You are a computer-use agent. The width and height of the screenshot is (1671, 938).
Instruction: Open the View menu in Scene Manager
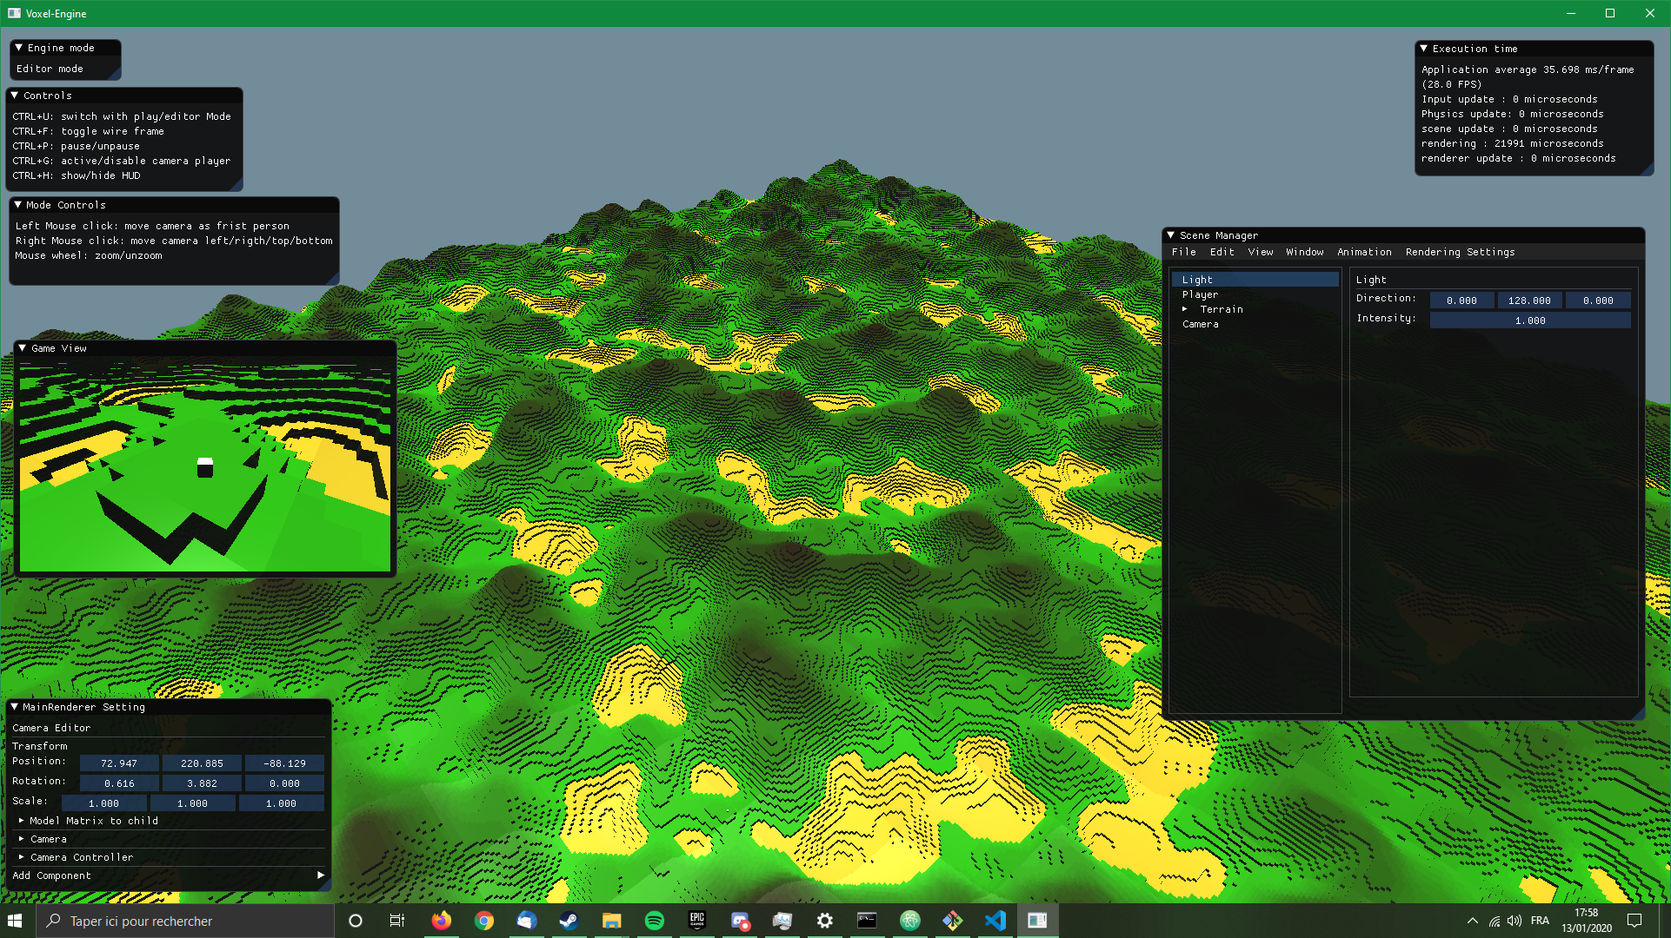1261,252
